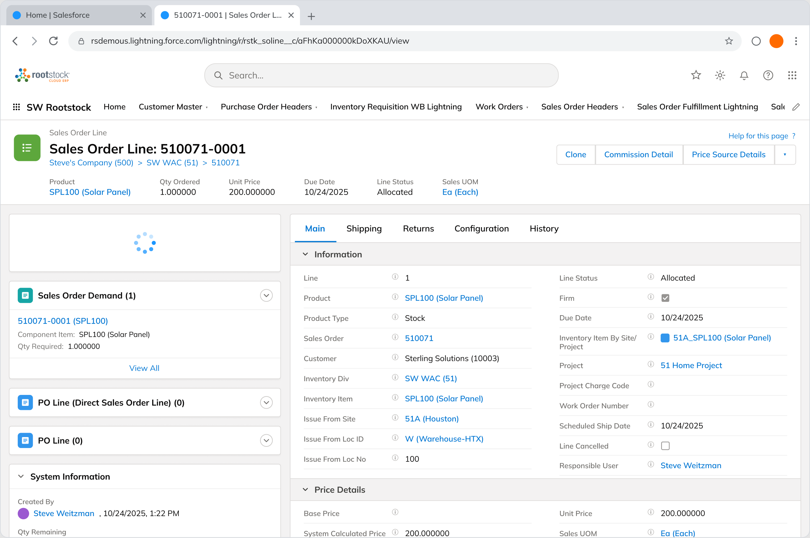Toggle the Firm checkbox

pyautogui.click(x=665, y=298)
